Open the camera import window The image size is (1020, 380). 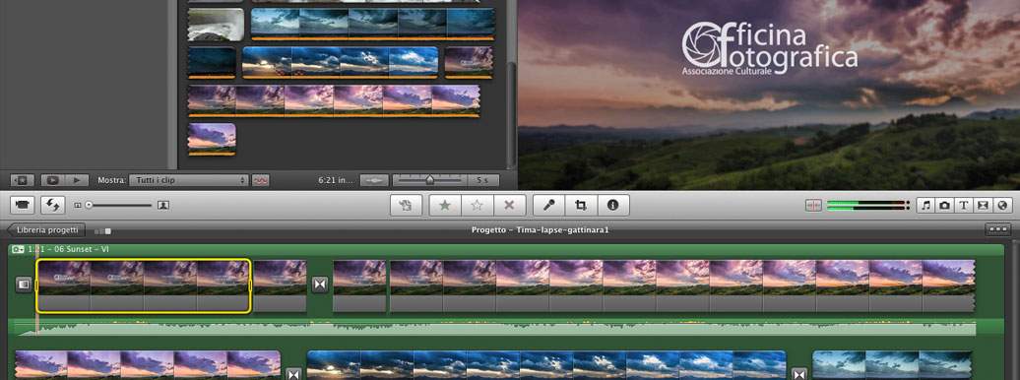pyautogui.click(x=22, y=206)
